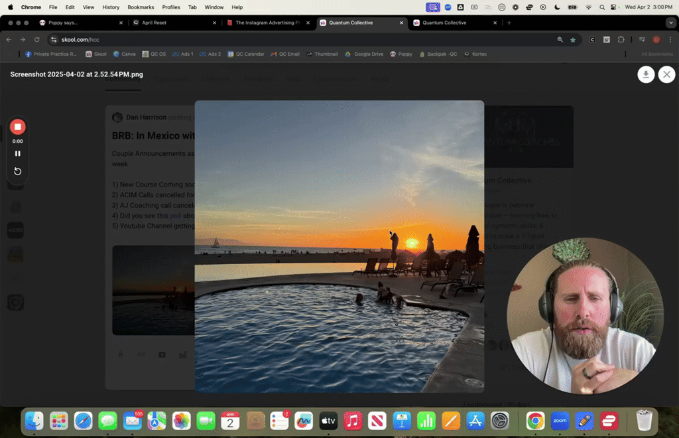The height and width of the screenshot is (438, 679).
Task: Restart the recording with the circular arrow
Action: coord(18,171)
